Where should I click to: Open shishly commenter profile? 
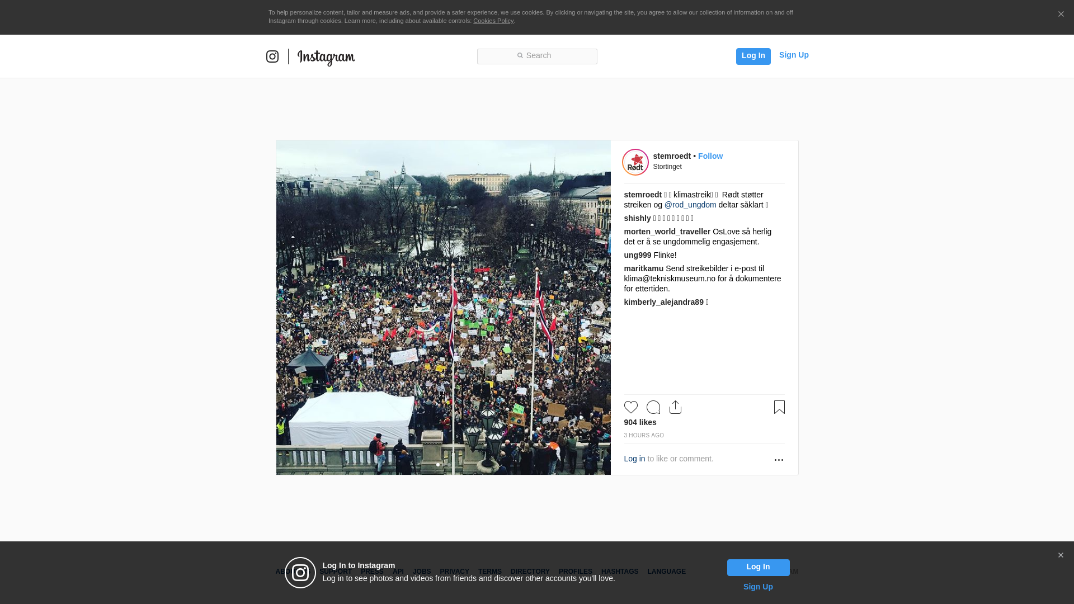(637, 218)
